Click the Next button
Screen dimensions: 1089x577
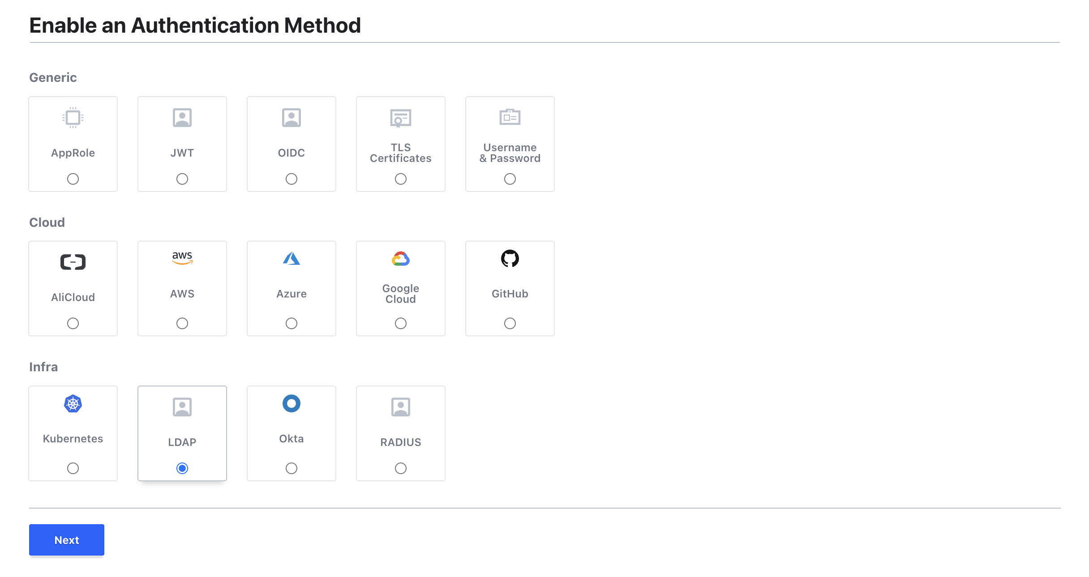(x=67, y=540)
